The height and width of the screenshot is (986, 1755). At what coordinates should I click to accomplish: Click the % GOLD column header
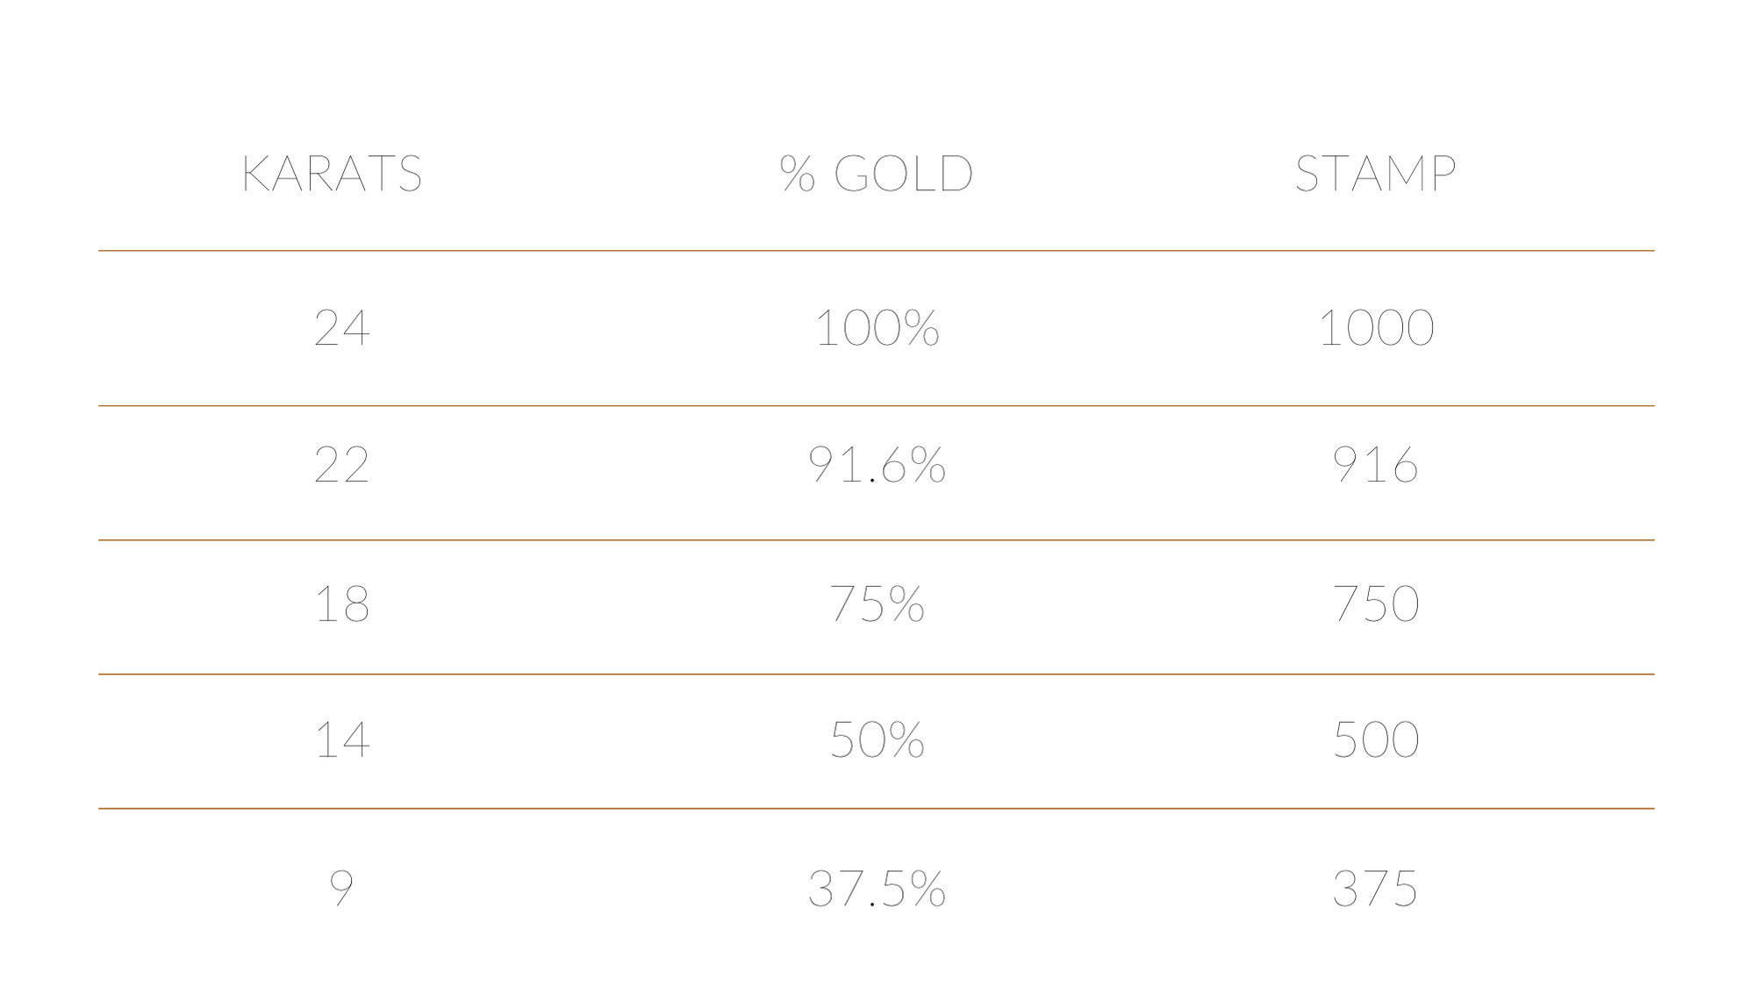tap(877, 174)
